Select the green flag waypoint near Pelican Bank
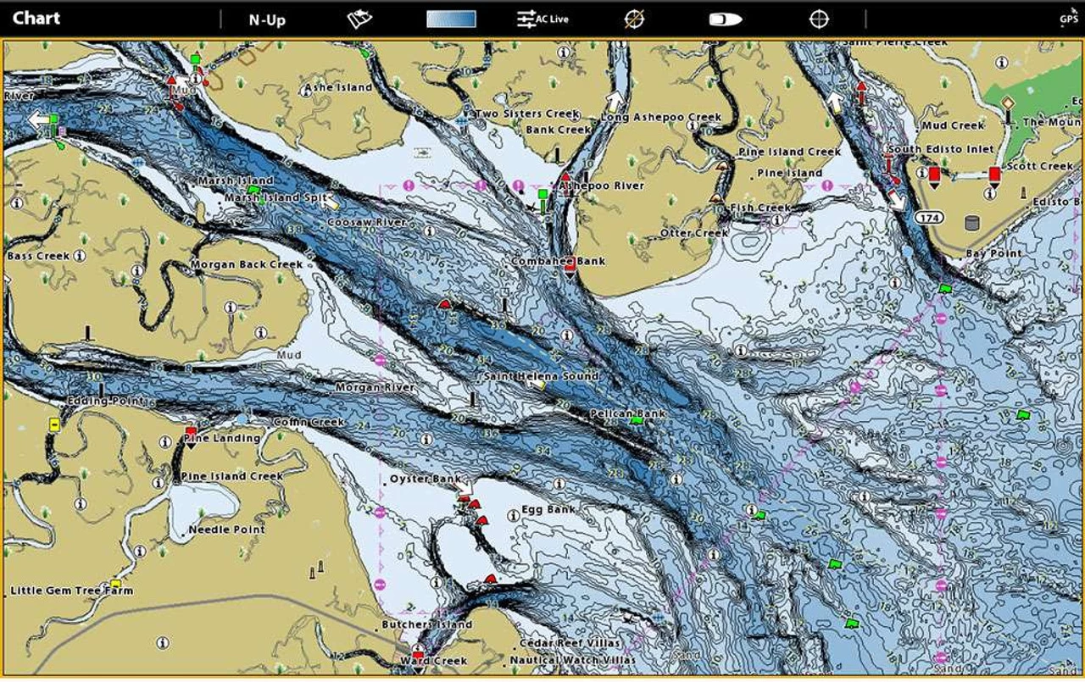1085x682 pixels. click(637, 420)
